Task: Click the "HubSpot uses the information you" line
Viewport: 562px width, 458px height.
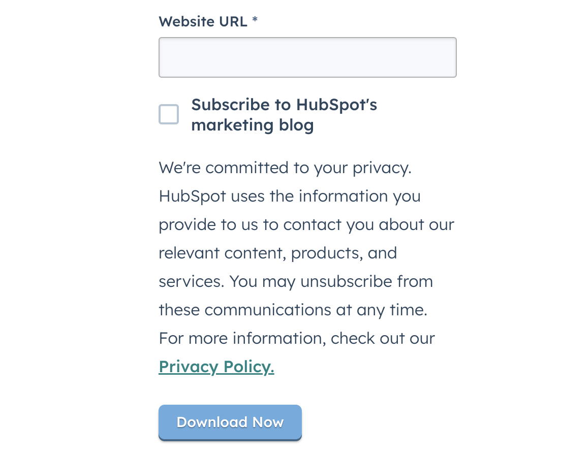Action: (x=290, y=196)
